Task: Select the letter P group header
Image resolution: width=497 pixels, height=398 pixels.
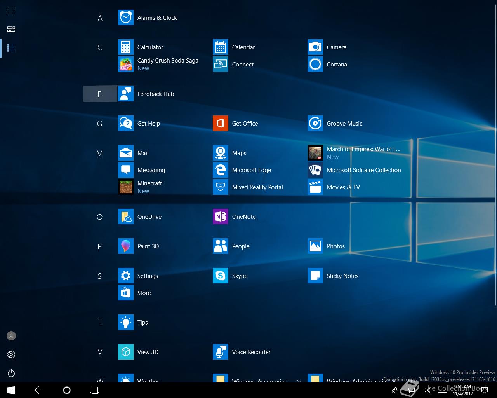Action: [x=100, y=246]
